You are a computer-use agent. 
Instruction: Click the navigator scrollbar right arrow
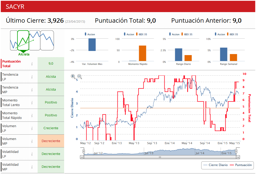click(238, 157)
